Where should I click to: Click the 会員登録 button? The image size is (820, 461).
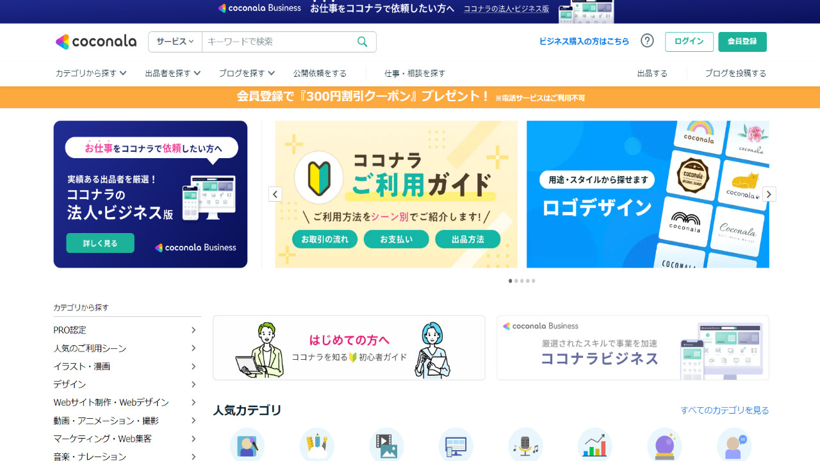pos(742,42)
